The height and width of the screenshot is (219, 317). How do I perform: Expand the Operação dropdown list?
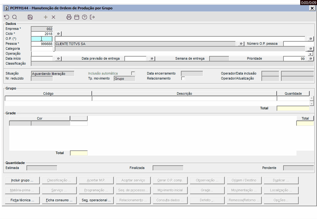(310, 54)
